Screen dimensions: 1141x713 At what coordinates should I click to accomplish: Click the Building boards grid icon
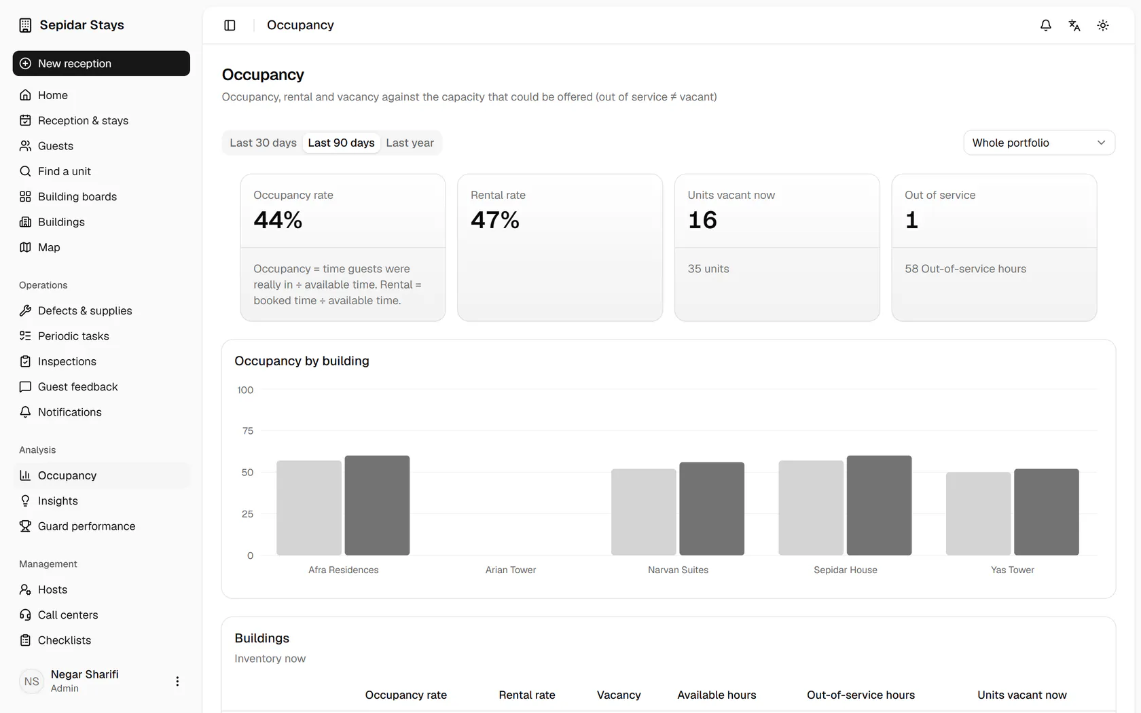tap(25, 196)
